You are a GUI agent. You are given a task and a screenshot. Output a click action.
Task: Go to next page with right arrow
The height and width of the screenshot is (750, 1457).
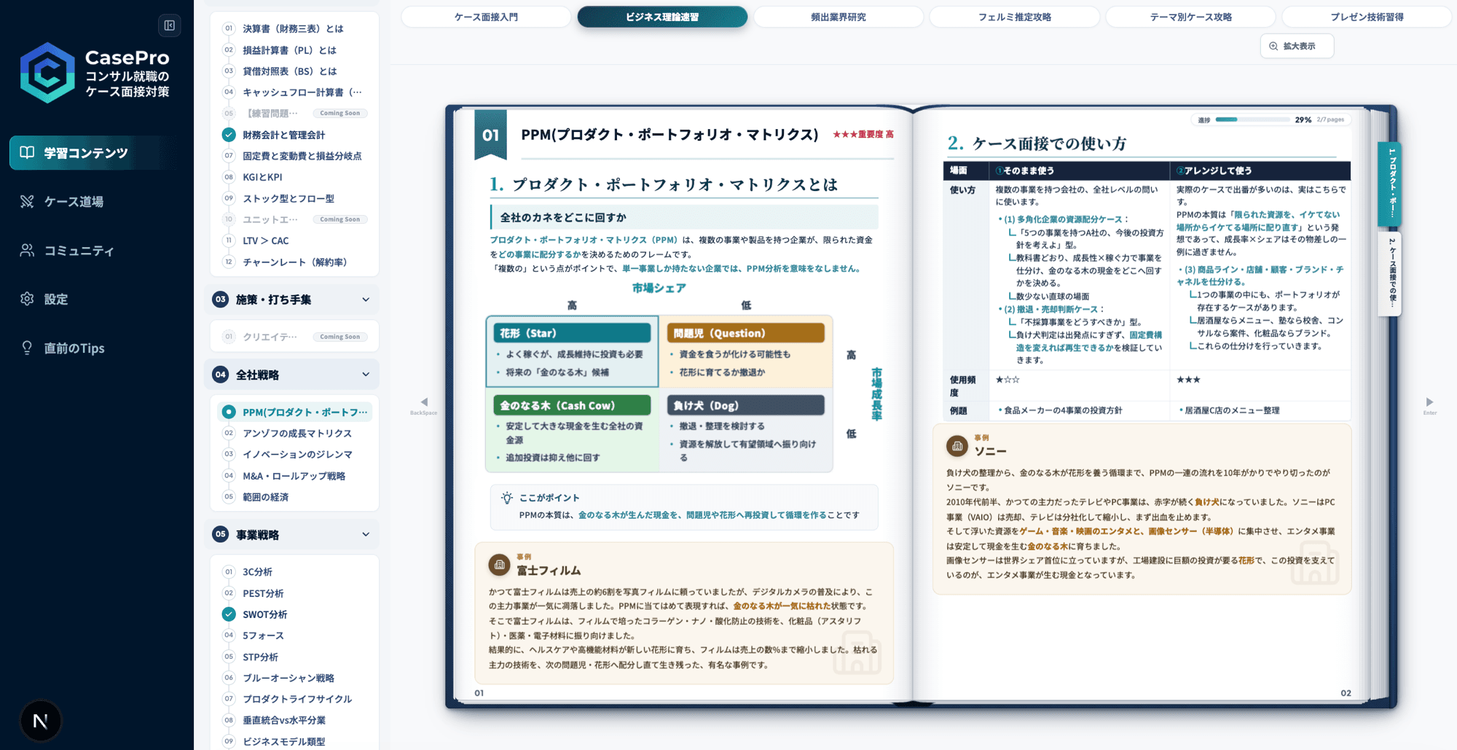click(x=1429, y=402)
